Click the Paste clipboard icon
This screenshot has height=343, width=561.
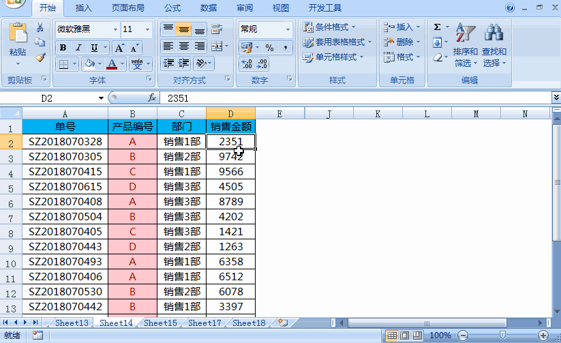(x=18, y=33)
